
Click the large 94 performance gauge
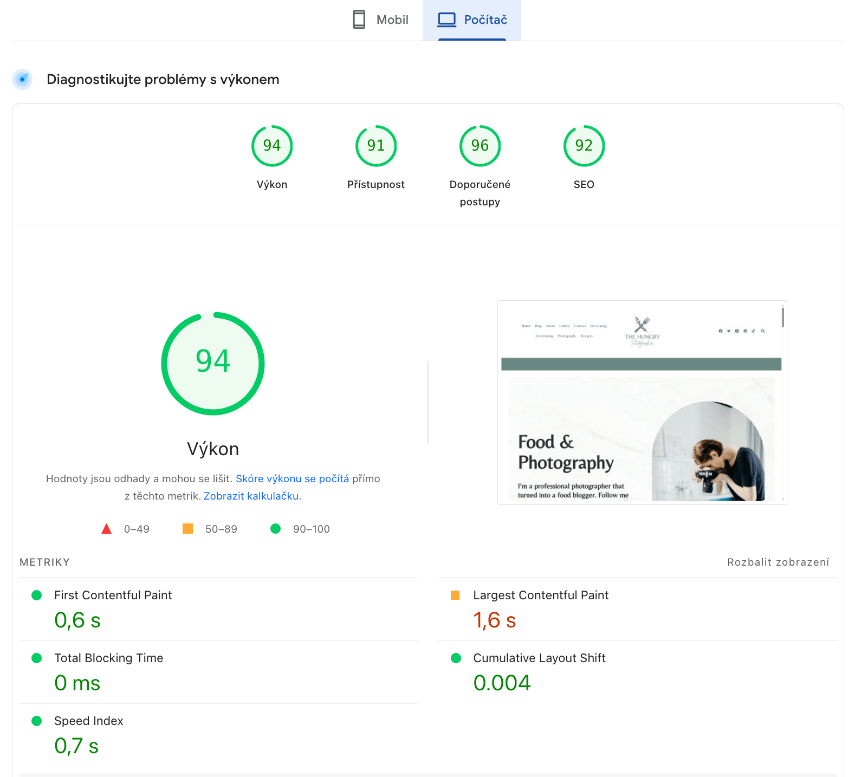213,363
